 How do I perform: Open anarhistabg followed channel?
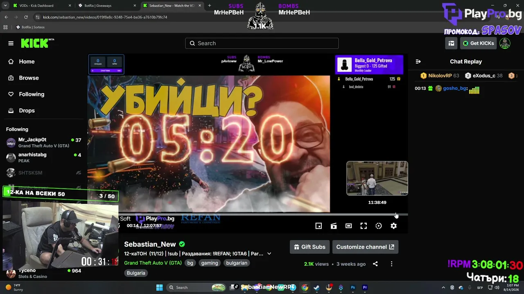pos(43,158)
